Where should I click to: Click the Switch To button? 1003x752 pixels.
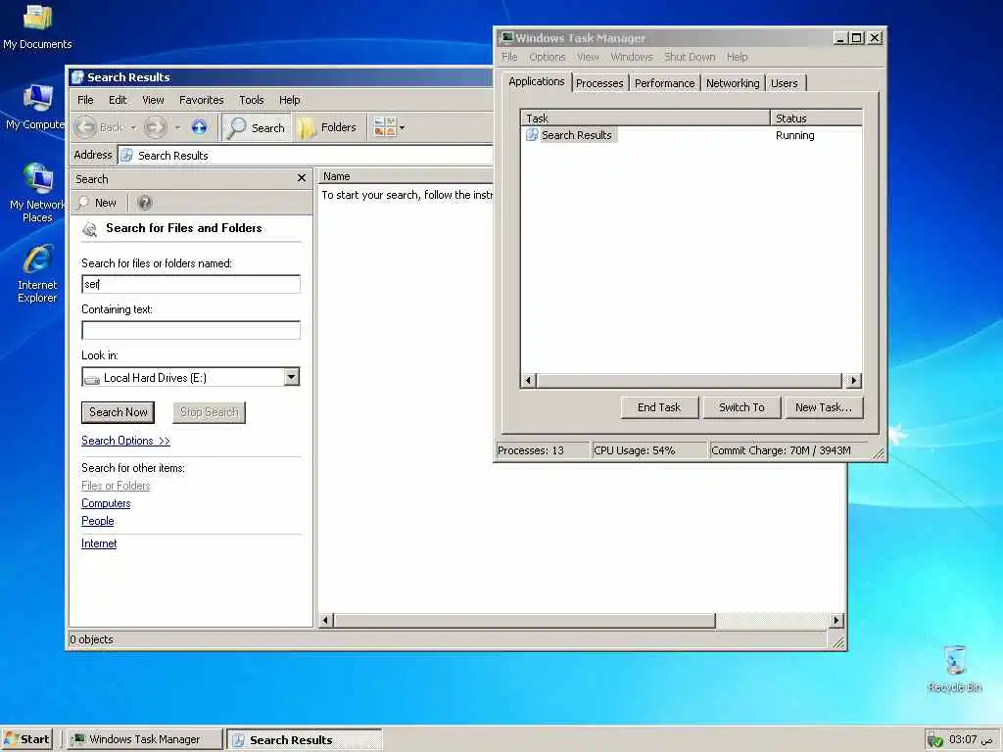[741, 407]
